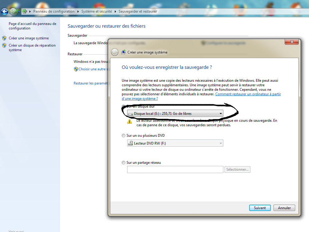Open Panneau de configuration breadcrumb

click(54, 11)
